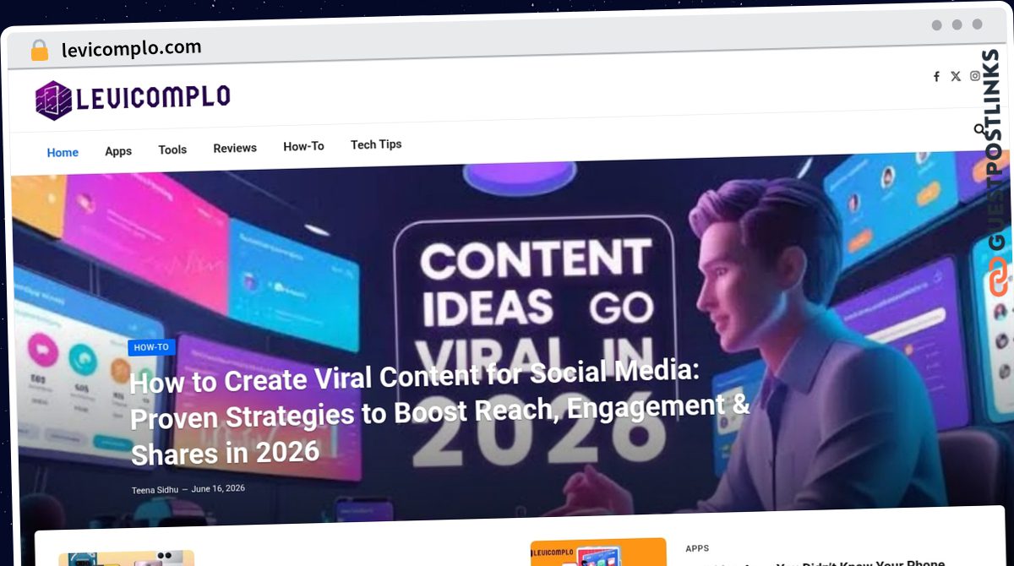This screenshot has height=566, width=1014.
Task: Click the HOW-TO category badge
Action: [x=151, y=347]
